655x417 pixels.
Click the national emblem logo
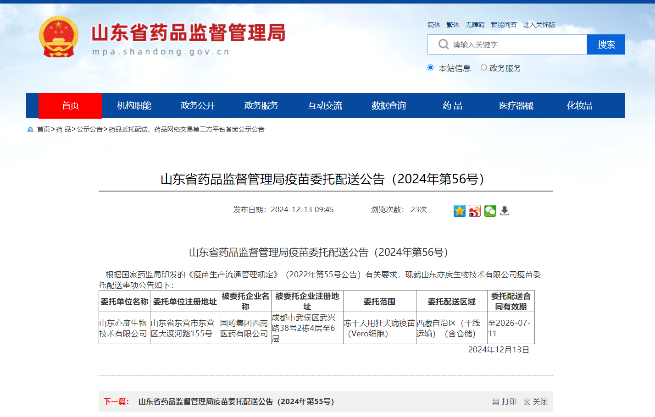click(x=59, y=37)
